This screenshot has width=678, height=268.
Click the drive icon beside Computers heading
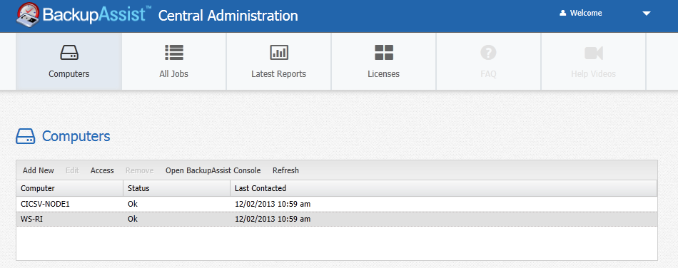26,136
